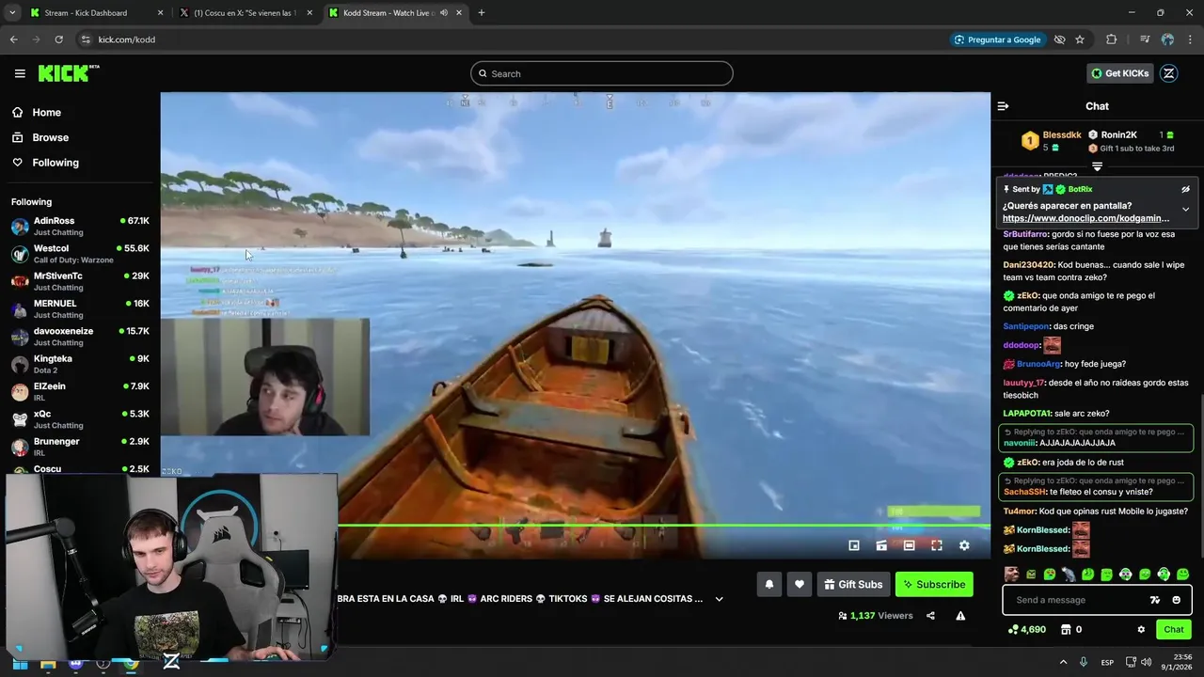
Task: Expand the stream title dropdown
Action: pos(720,599)
